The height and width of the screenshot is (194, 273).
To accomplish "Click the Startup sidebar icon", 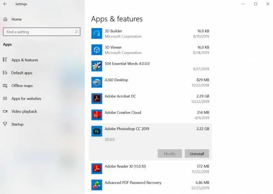I will tap(5, 124).
